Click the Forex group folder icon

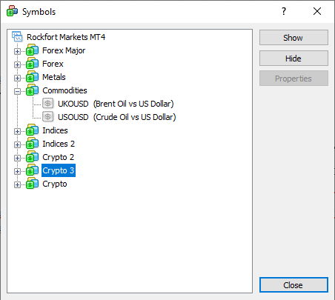[33, 64]
